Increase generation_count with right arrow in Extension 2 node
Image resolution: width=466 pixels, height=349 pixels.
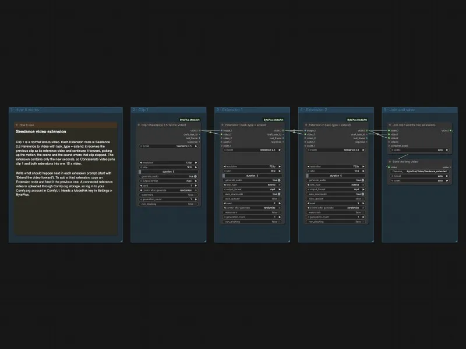pyautogui.click(x=363, y=217)
